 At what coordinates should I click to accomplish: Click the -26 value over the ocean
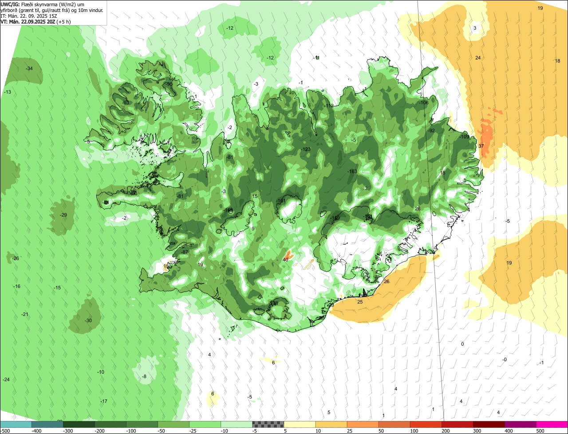coord(16,258)
